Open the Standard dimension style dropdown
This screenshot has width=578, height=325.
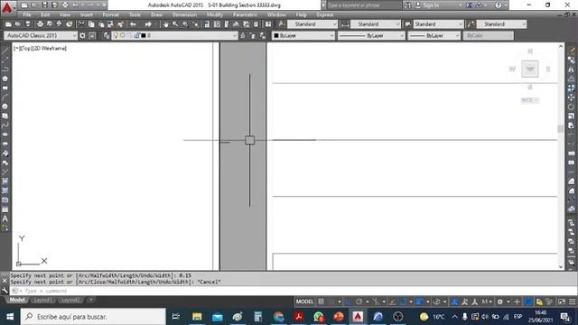coord(376,24)
